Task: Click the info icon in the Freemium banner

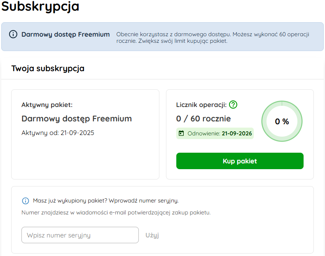Action: pyautogui.click(x=13, y=34)
